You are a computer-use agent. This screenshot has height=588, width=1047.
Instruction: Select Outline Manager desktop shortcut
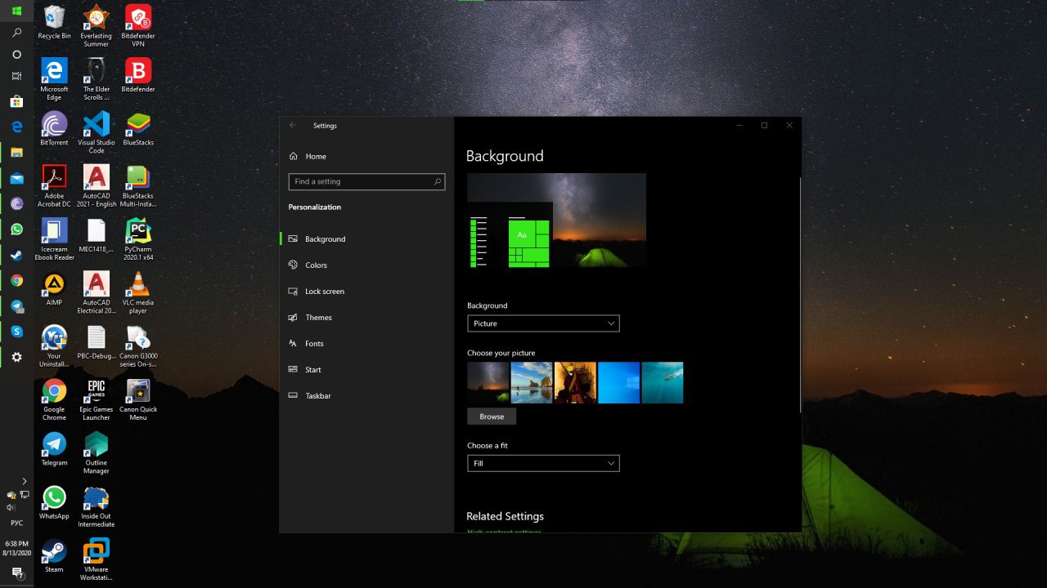click(96, 453)
